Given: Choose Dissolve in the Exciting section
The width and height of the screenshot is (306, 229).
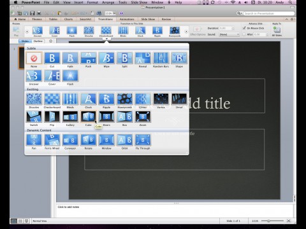Looking at the screenshot, I should pos(34,99).
